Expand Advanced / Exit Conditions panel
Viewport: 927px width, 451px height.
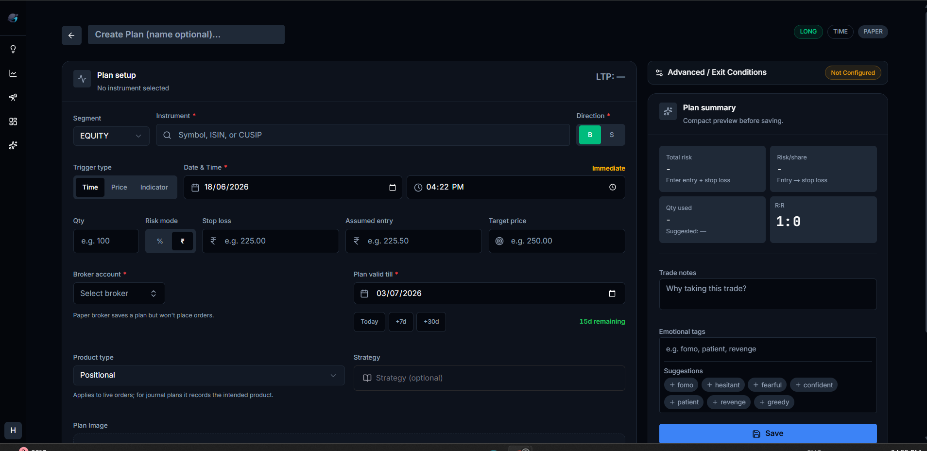[768, 73]
